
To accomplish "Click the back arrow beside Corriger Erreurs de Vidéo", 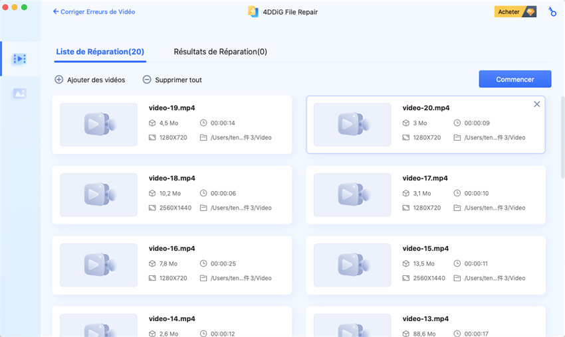I will click(56, 11).
